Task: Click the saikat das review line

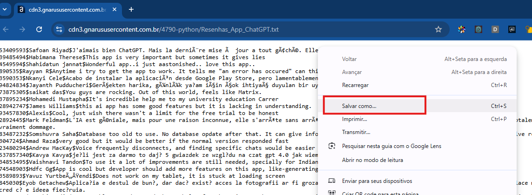Action: (130, 92)
